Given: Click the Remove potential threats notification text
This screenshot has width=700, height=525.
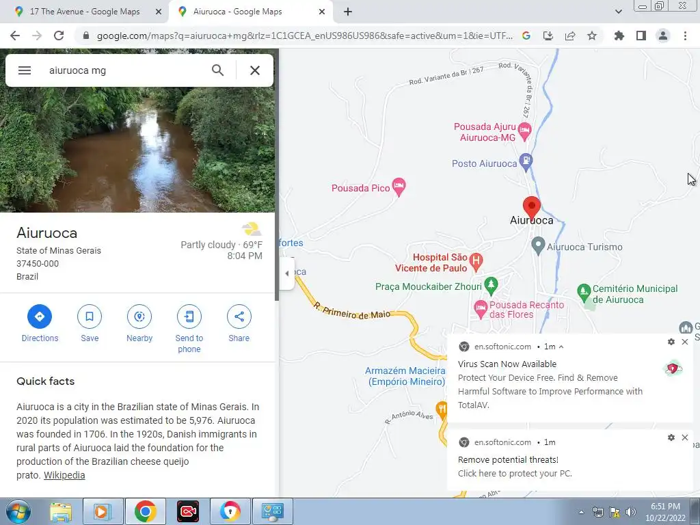Looking at the screenshot, I should pos(508,460).
